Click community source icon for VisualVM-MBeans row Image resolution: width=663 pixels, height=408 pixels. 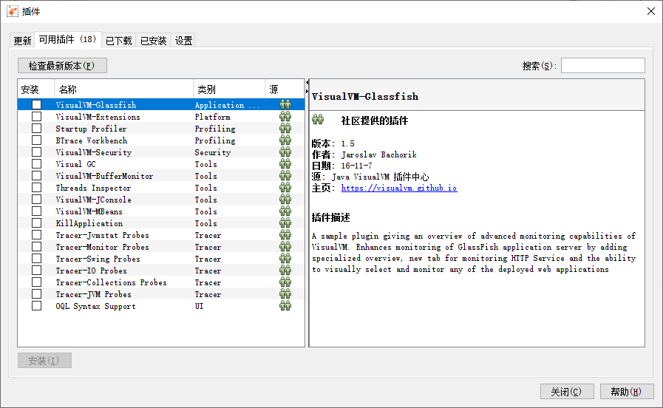285,211
